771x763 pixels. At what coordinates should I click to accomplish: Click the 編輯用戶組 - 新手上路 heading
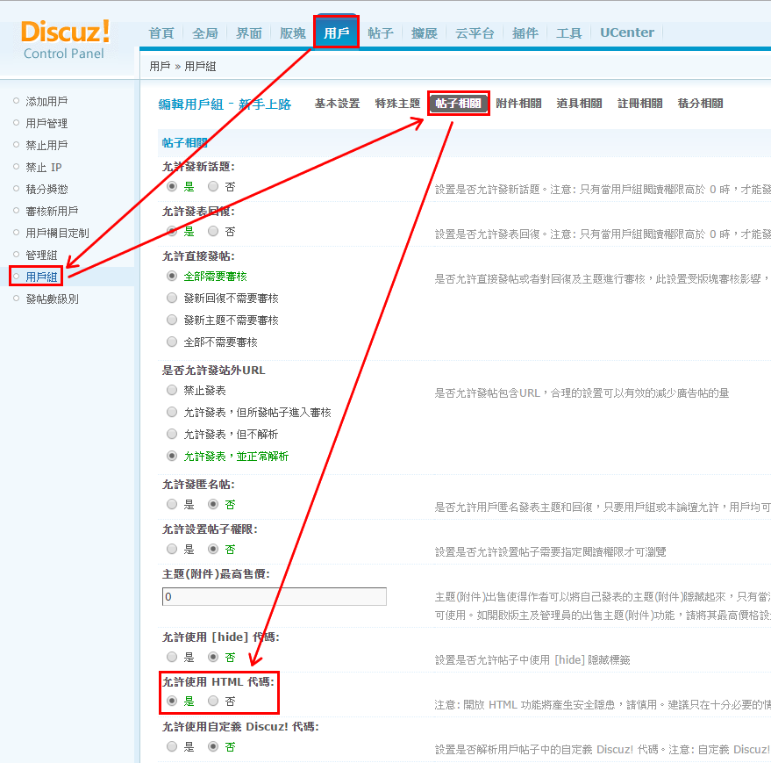coord(225,104)
